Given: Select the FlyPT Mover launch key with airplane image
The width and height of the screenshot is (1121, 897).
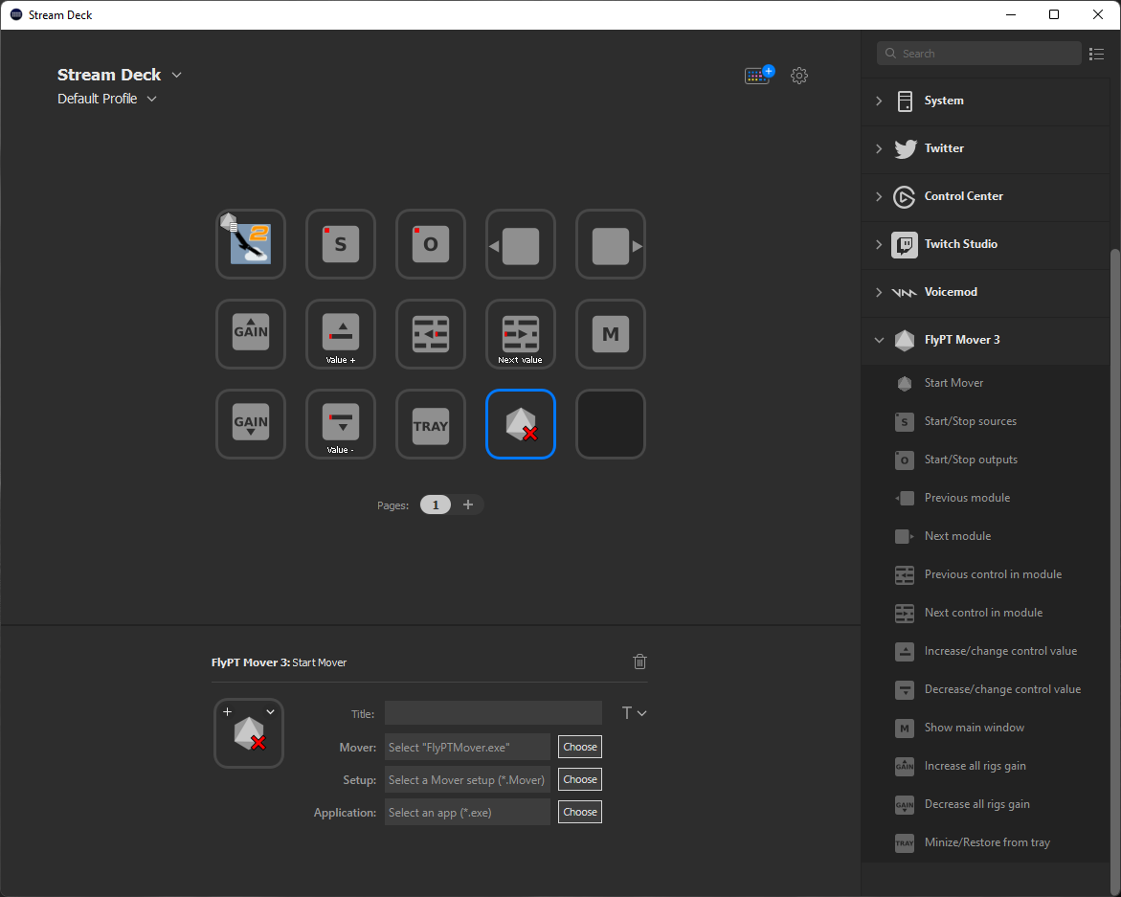Looking at the screenshot, I should point(251,244).
